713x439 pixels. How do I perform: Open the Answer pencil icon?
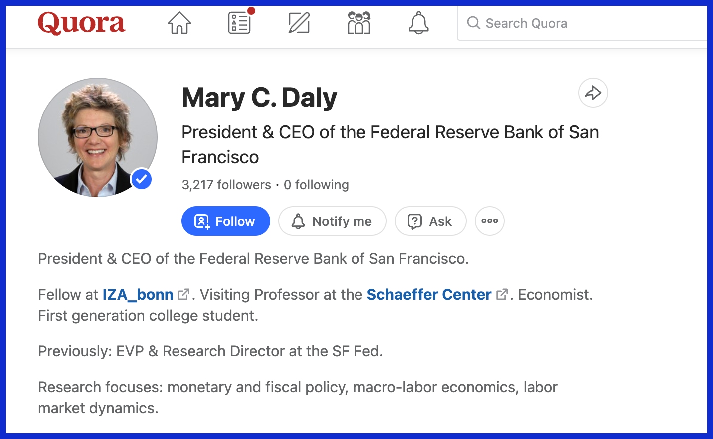[x=299, y=23]
